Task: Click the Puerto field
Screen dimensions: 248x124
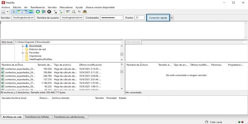Action: pyautogui.click(x=139, y=18)
